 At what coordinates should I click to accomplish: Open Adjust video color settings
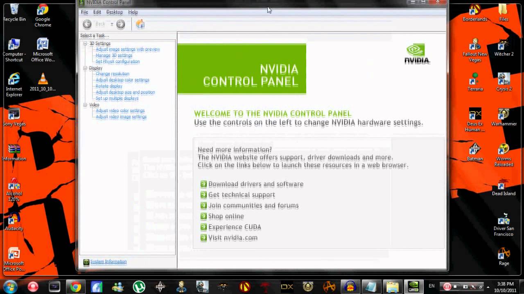coord(120,111)
